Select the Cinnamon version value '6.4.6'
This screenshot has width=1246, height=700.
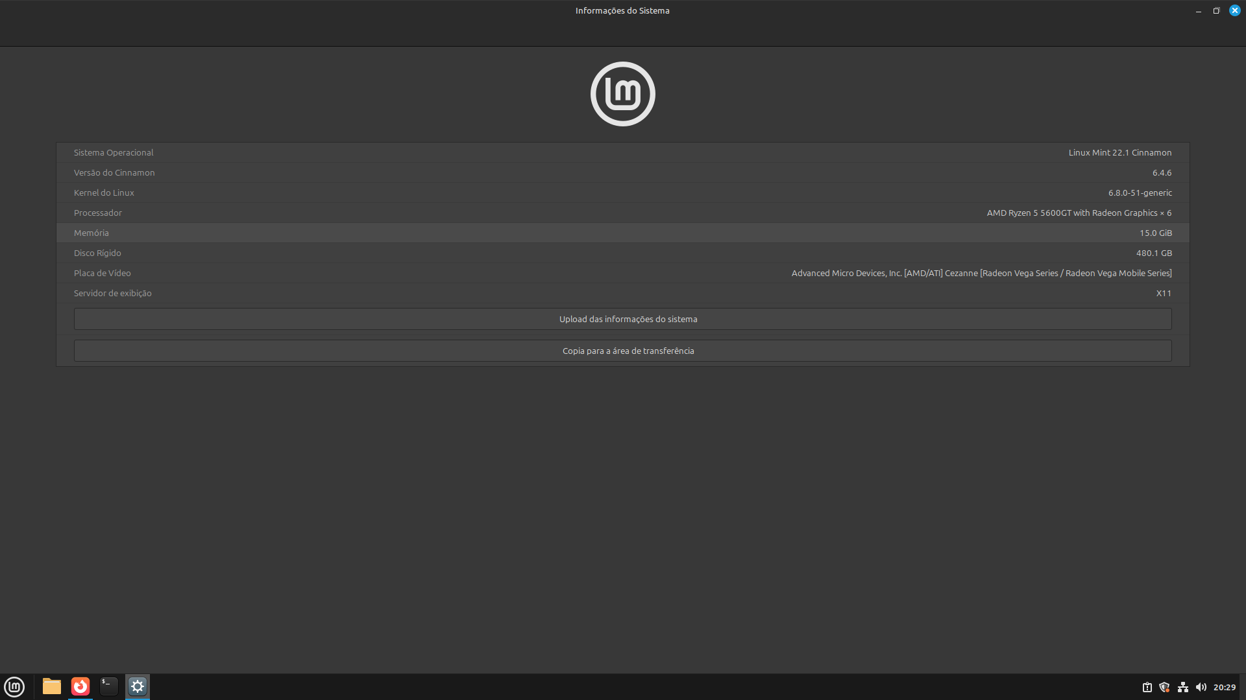(1162, 172)
